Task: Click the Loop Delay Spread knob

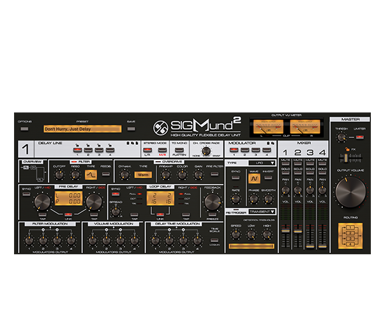Action: (x=116, y=211)
